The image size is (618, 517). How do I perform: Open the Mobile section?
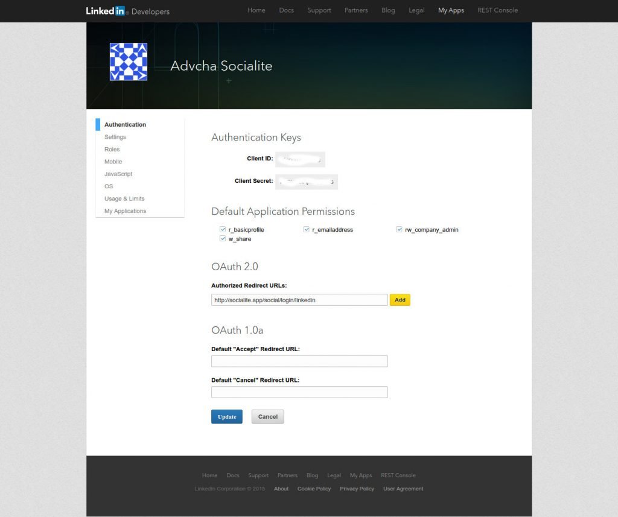click(x=113, y=162)
